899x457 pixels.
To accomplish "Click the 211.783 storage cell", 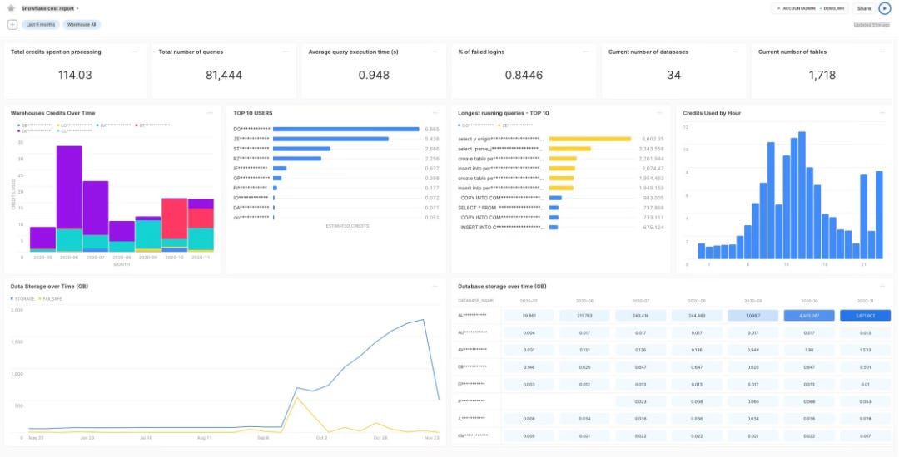I will 584,316.
